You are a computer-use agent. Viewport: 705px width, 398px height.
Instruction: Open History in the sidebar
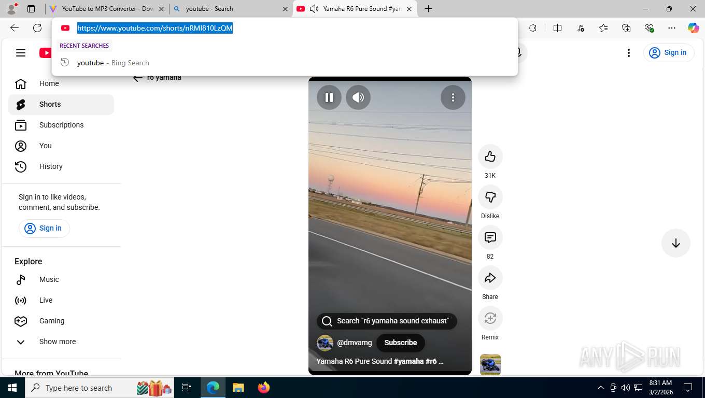pos(61,166)
